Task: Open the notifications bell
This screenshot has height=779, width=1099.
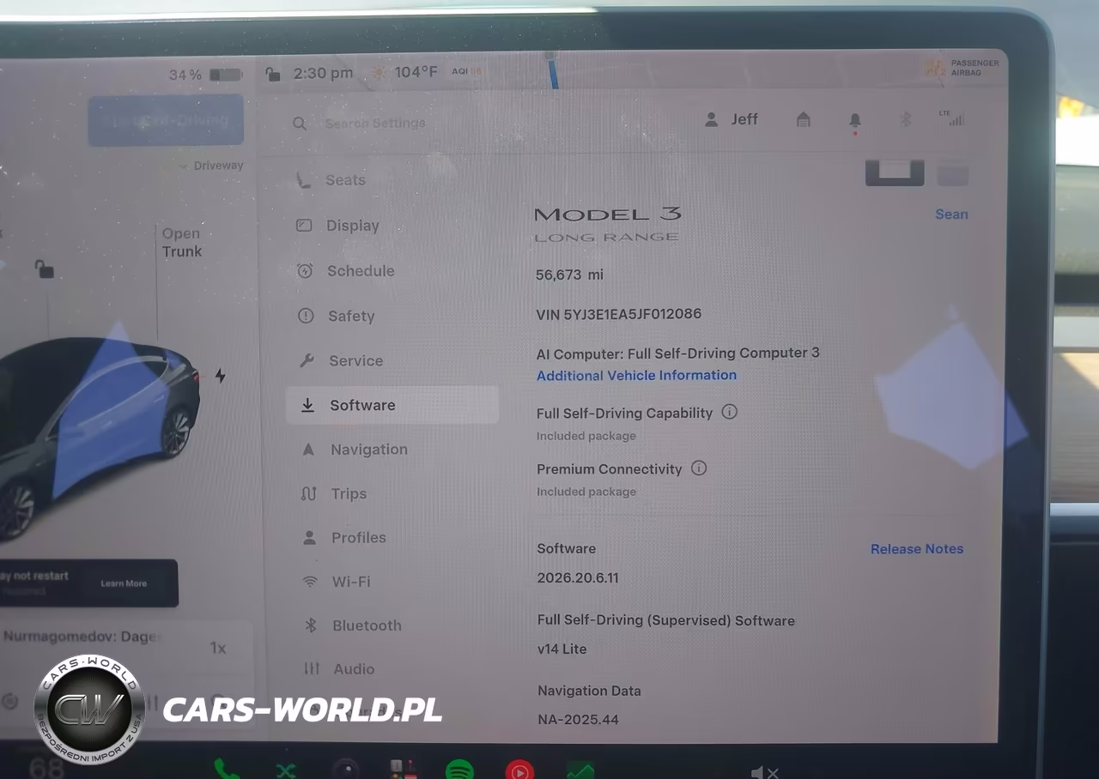Action: pos(855,121)
